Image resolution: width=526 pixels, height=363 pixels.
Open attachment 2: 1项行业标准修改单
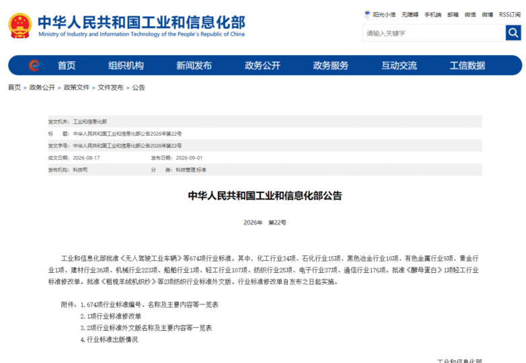pyautogui.click(x=111, y=316)
